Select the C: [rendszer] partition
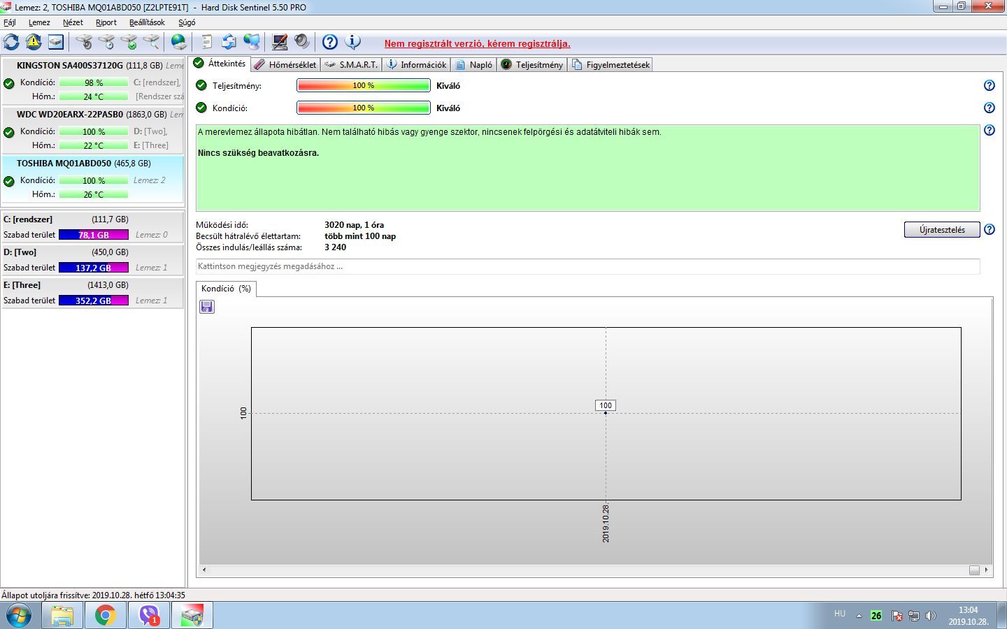The width and height of the screenshot is (1007, 629). 93,227
